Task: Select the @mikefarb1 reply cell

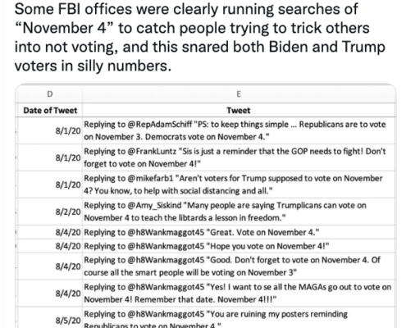Action: [x=239, y=184]
